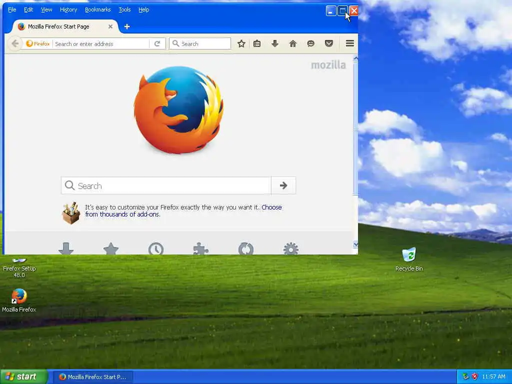Viewport: 512px width, 384px height.
Task: Open the Help menu
Action: point(143,9)
